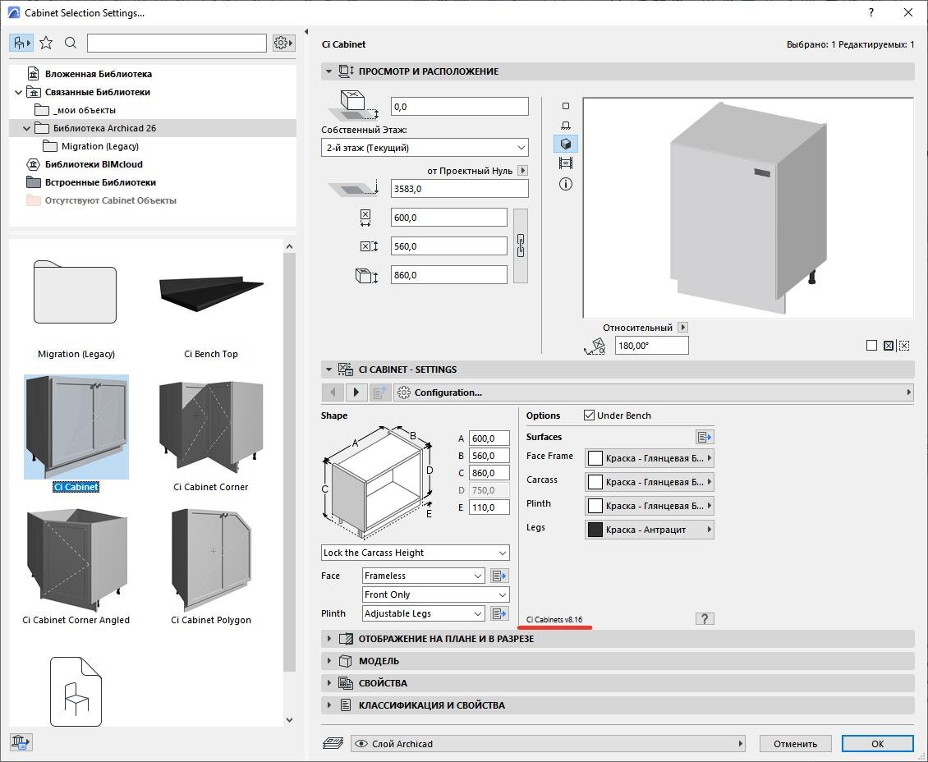Open Surfaces detail page icon

point(705,437)
